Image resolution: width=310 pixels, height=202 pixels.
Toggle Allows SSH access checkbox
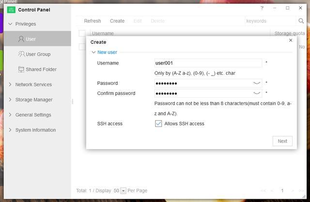pos(158,124)
